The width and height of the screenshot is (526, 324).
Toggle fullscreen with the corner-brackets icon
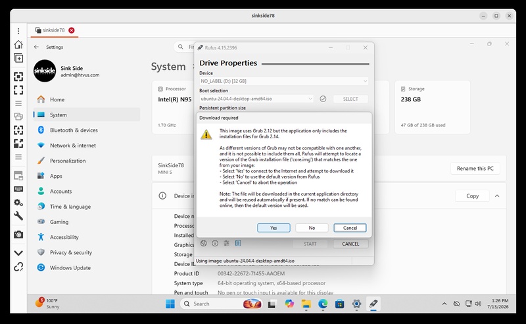click(x=18, y=90)
